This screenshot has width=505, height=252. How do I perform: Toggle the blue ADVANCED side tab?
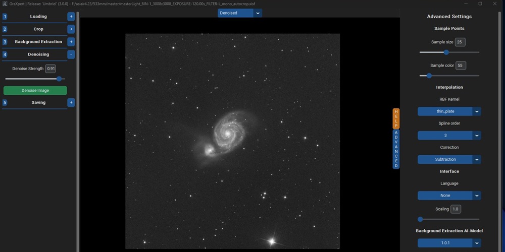pos(396,149)
